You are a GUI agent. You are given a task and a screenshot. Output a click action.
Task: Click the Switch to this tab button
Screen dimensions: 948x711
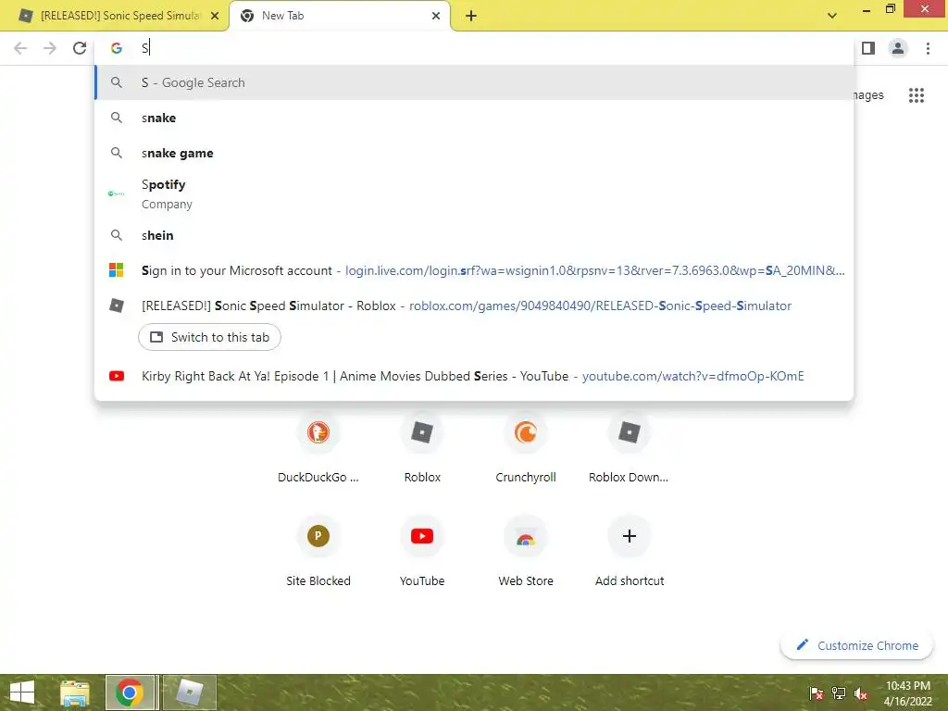click(x=209, y=337)
